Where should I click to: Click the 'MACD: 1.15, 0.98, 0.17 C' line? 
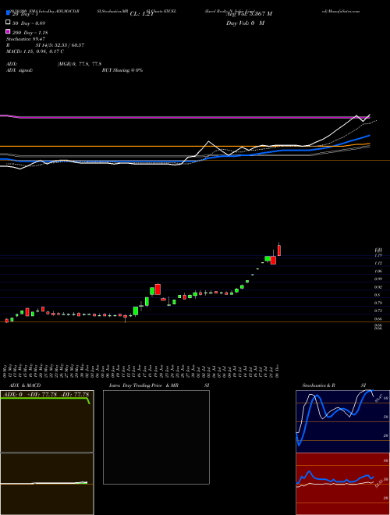(35, 51)
